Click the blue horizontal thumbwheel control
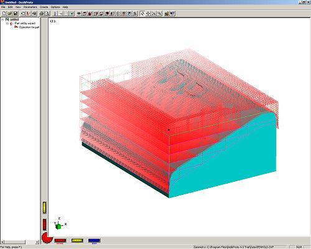311x249 pixels. point(94,240)
